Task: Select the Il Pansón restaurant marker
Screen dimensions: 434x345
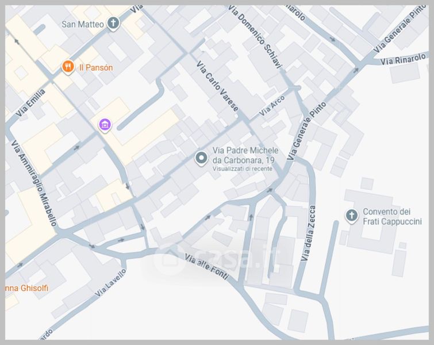Action: tap(68, 67)
